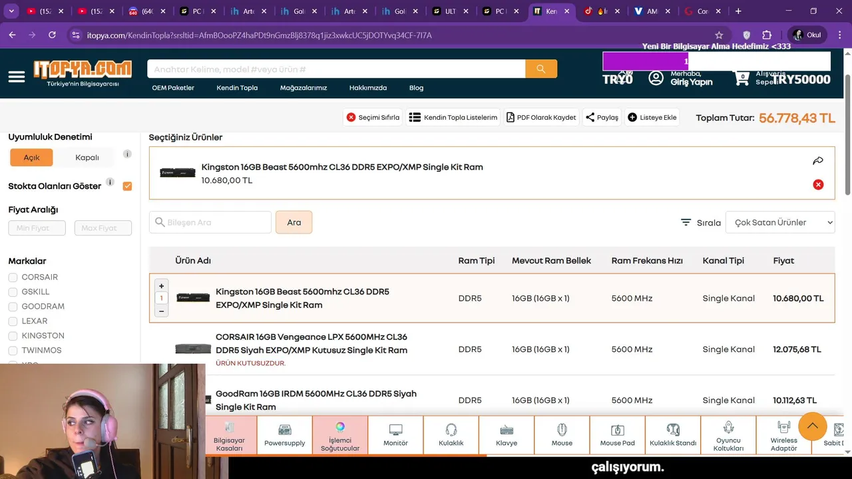Click the CORSAIR Vengeance LPX product name
This screenshot has width=852, height=479.
(312, 343)
